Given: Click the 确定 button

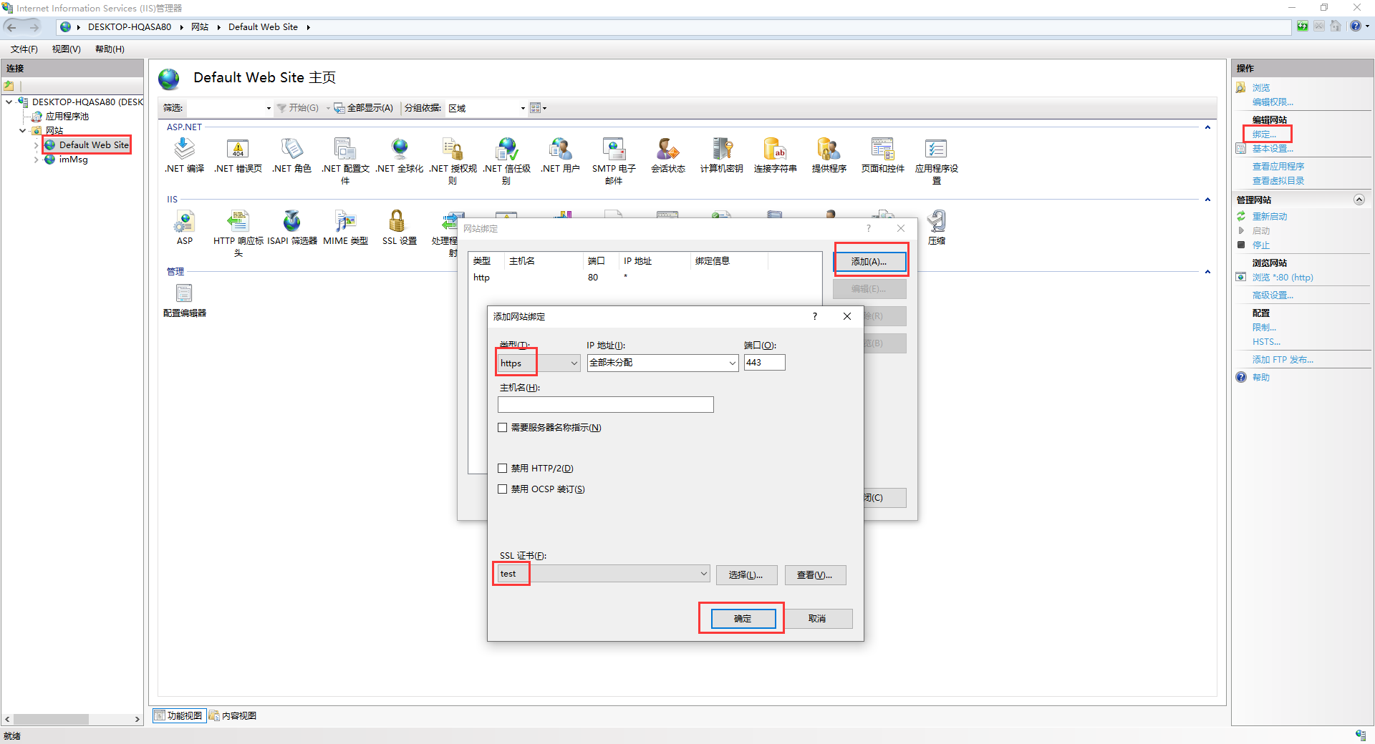Looking at the screenshot, I should (743, 619).
